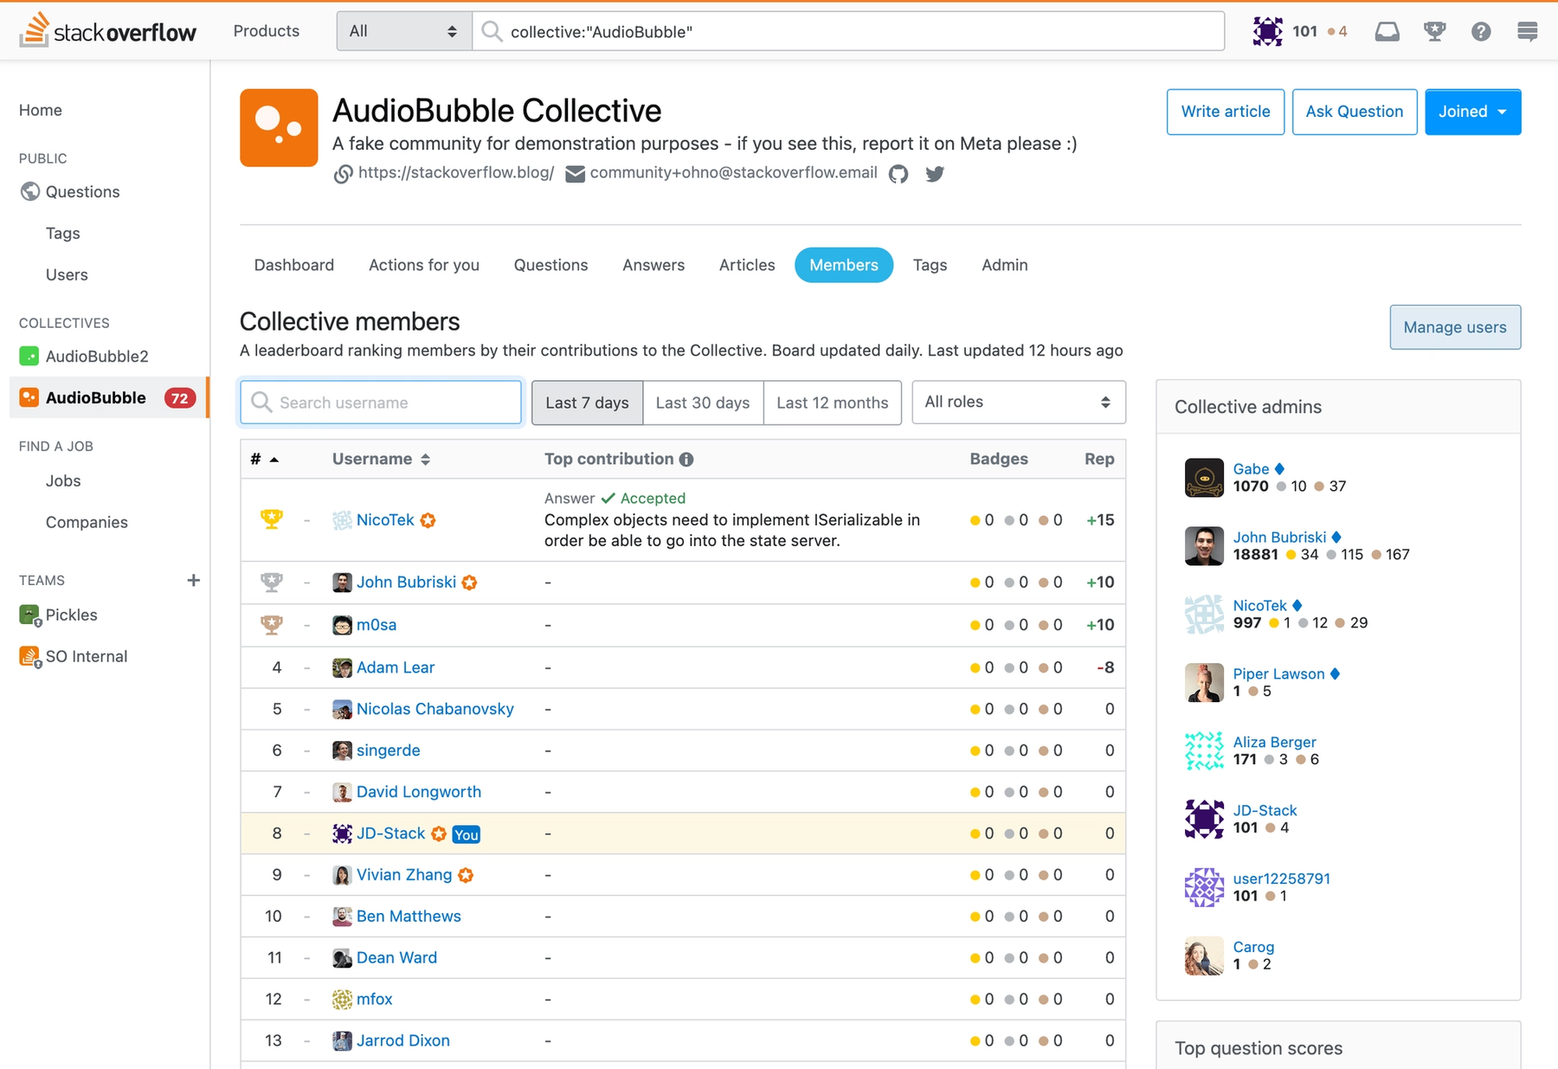Switch to the Members tab

coord(844,265)
